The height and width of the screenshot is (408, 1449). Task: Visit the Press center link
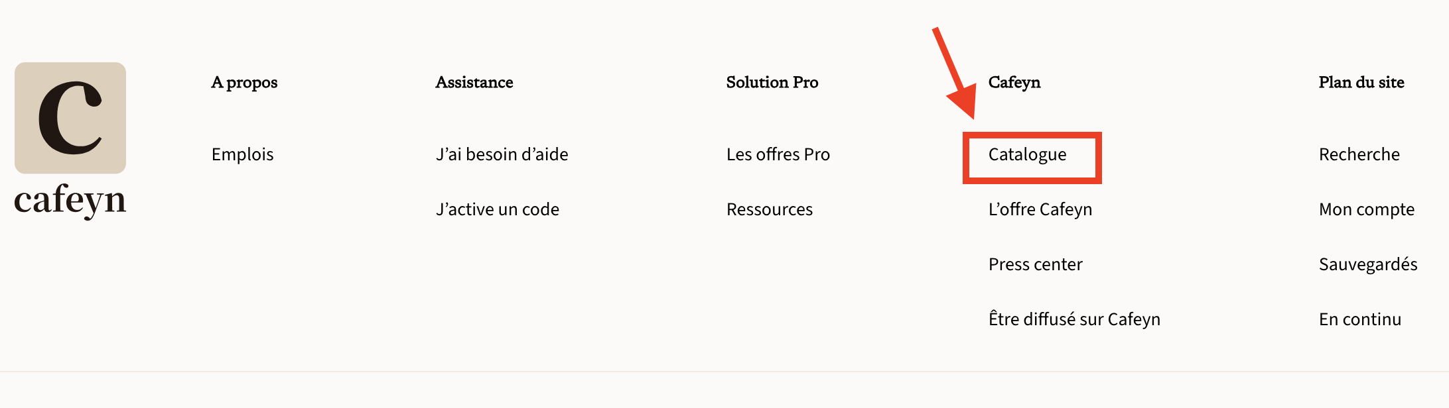click(1035, 264)
